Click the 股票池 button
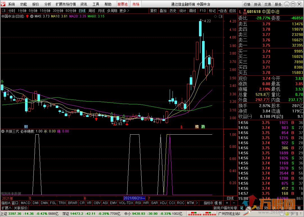 122,4
